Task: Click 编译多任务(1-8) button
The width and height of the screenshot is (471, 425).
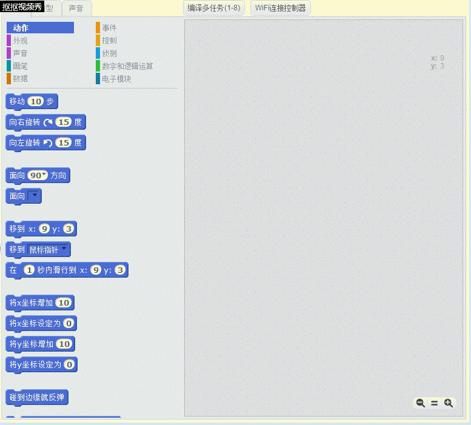Action: (214, 8)
